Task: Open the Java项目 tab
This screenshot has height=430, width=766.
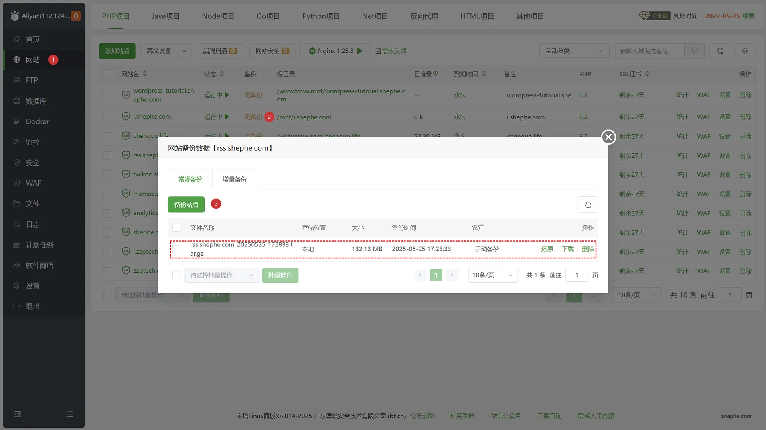Action: [x=165, y=16]
